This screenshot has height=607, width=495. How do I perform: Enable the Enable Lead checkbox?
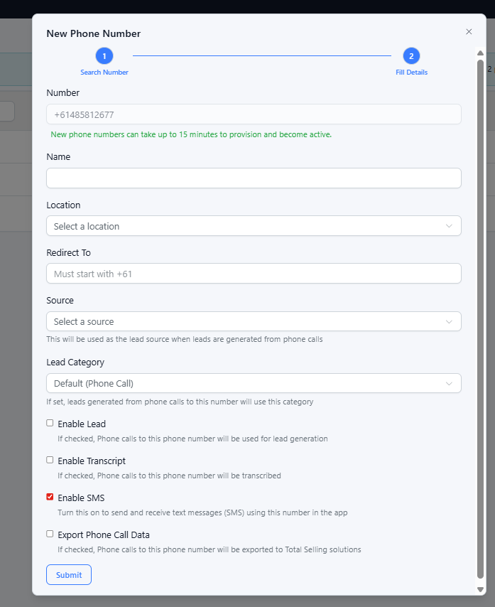[50, 423]
